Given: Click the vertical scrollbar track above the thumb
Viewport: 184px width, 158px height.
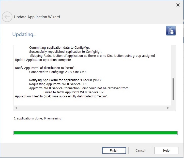Looking at the screenshot, I should (x=174, y=61).
